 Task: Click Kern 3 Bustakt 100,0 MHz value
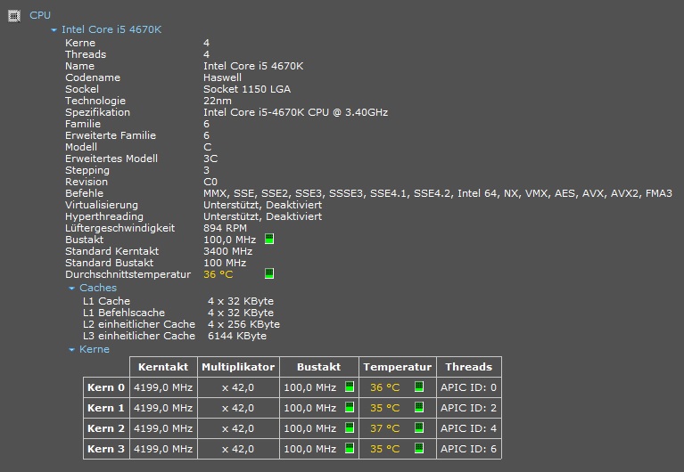(309, 449)
